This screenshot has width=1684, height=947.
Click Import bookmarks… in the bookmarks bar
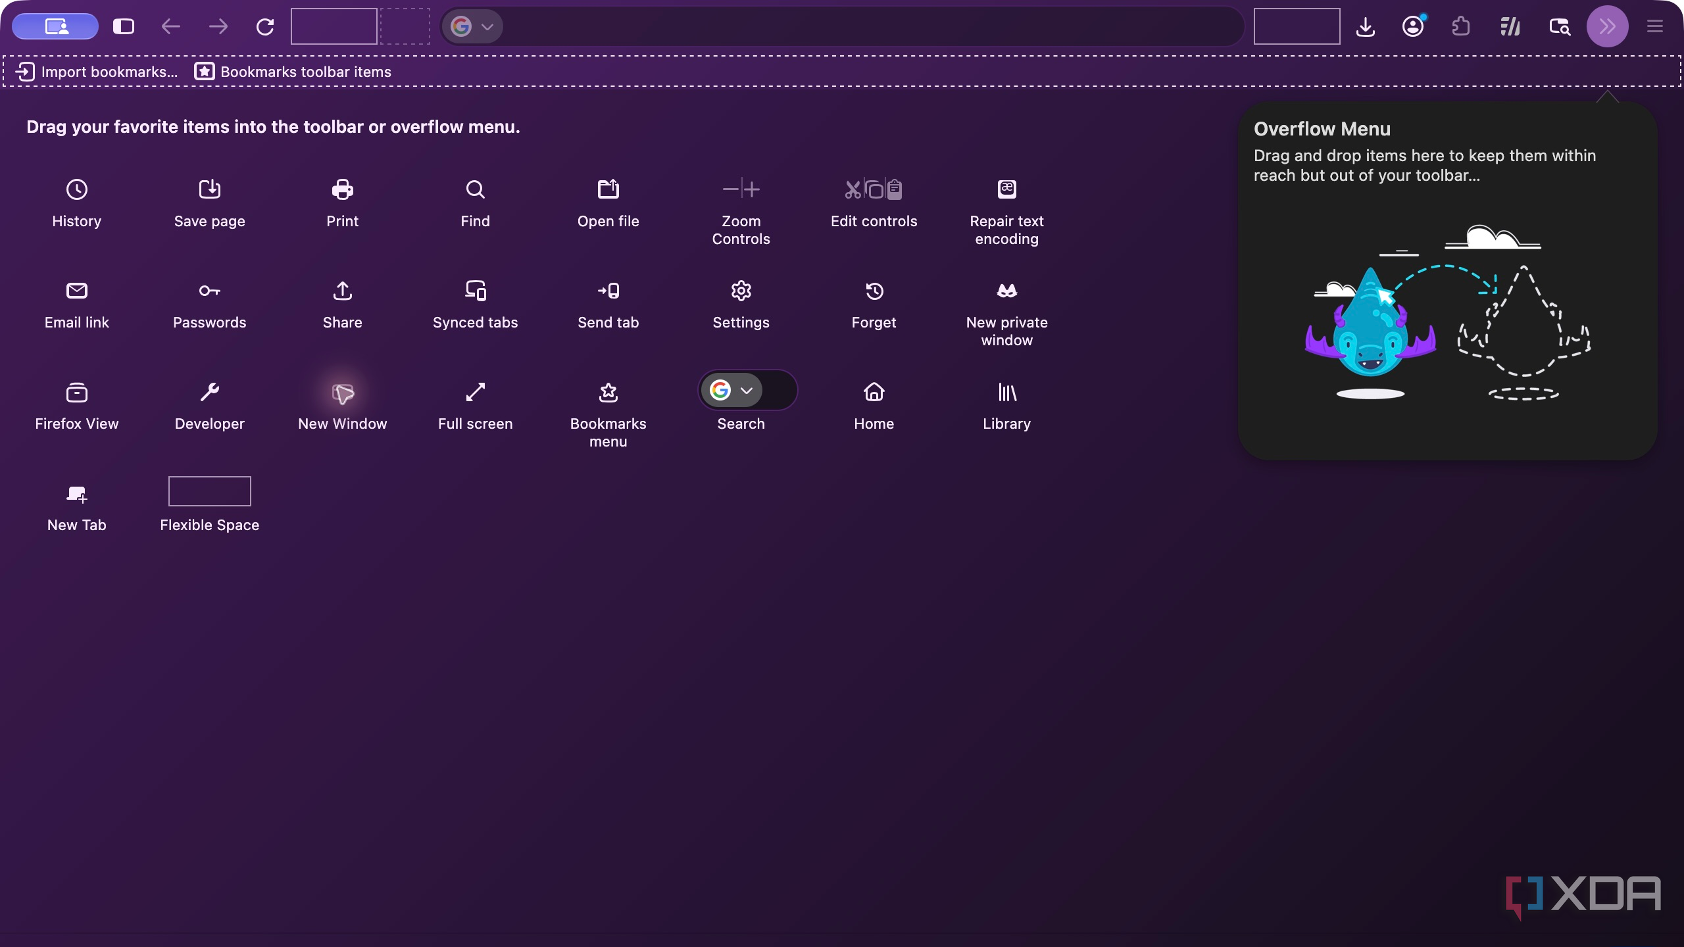tap(97, 72)
